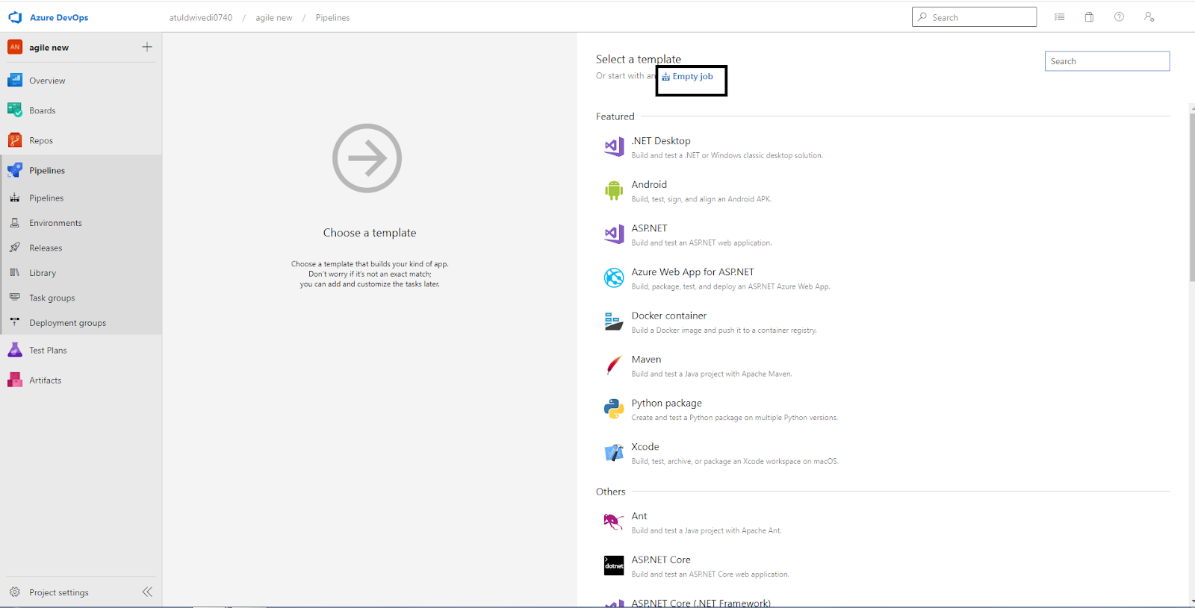The image size is (1195, 608).
Task: Open the Repos hub icon
Action: 15,140
